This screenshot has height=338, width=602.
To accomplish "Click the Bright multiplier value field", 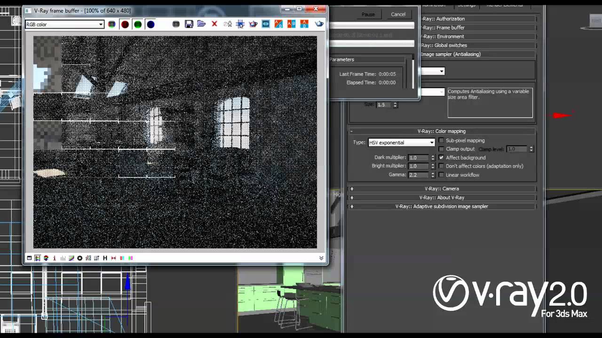I will [419, 166].
